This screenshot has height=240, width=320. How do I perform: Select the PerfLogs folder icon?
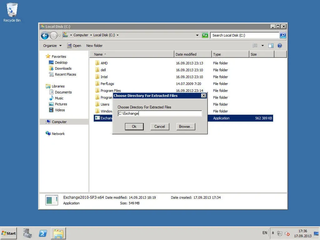coord(97,84)
